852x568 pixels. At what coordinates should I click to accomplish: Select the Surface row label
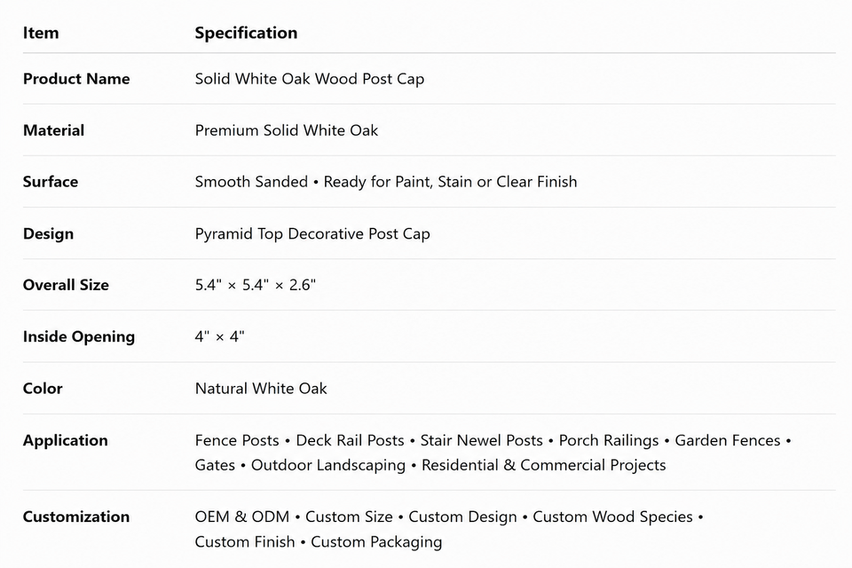(50, 182)
